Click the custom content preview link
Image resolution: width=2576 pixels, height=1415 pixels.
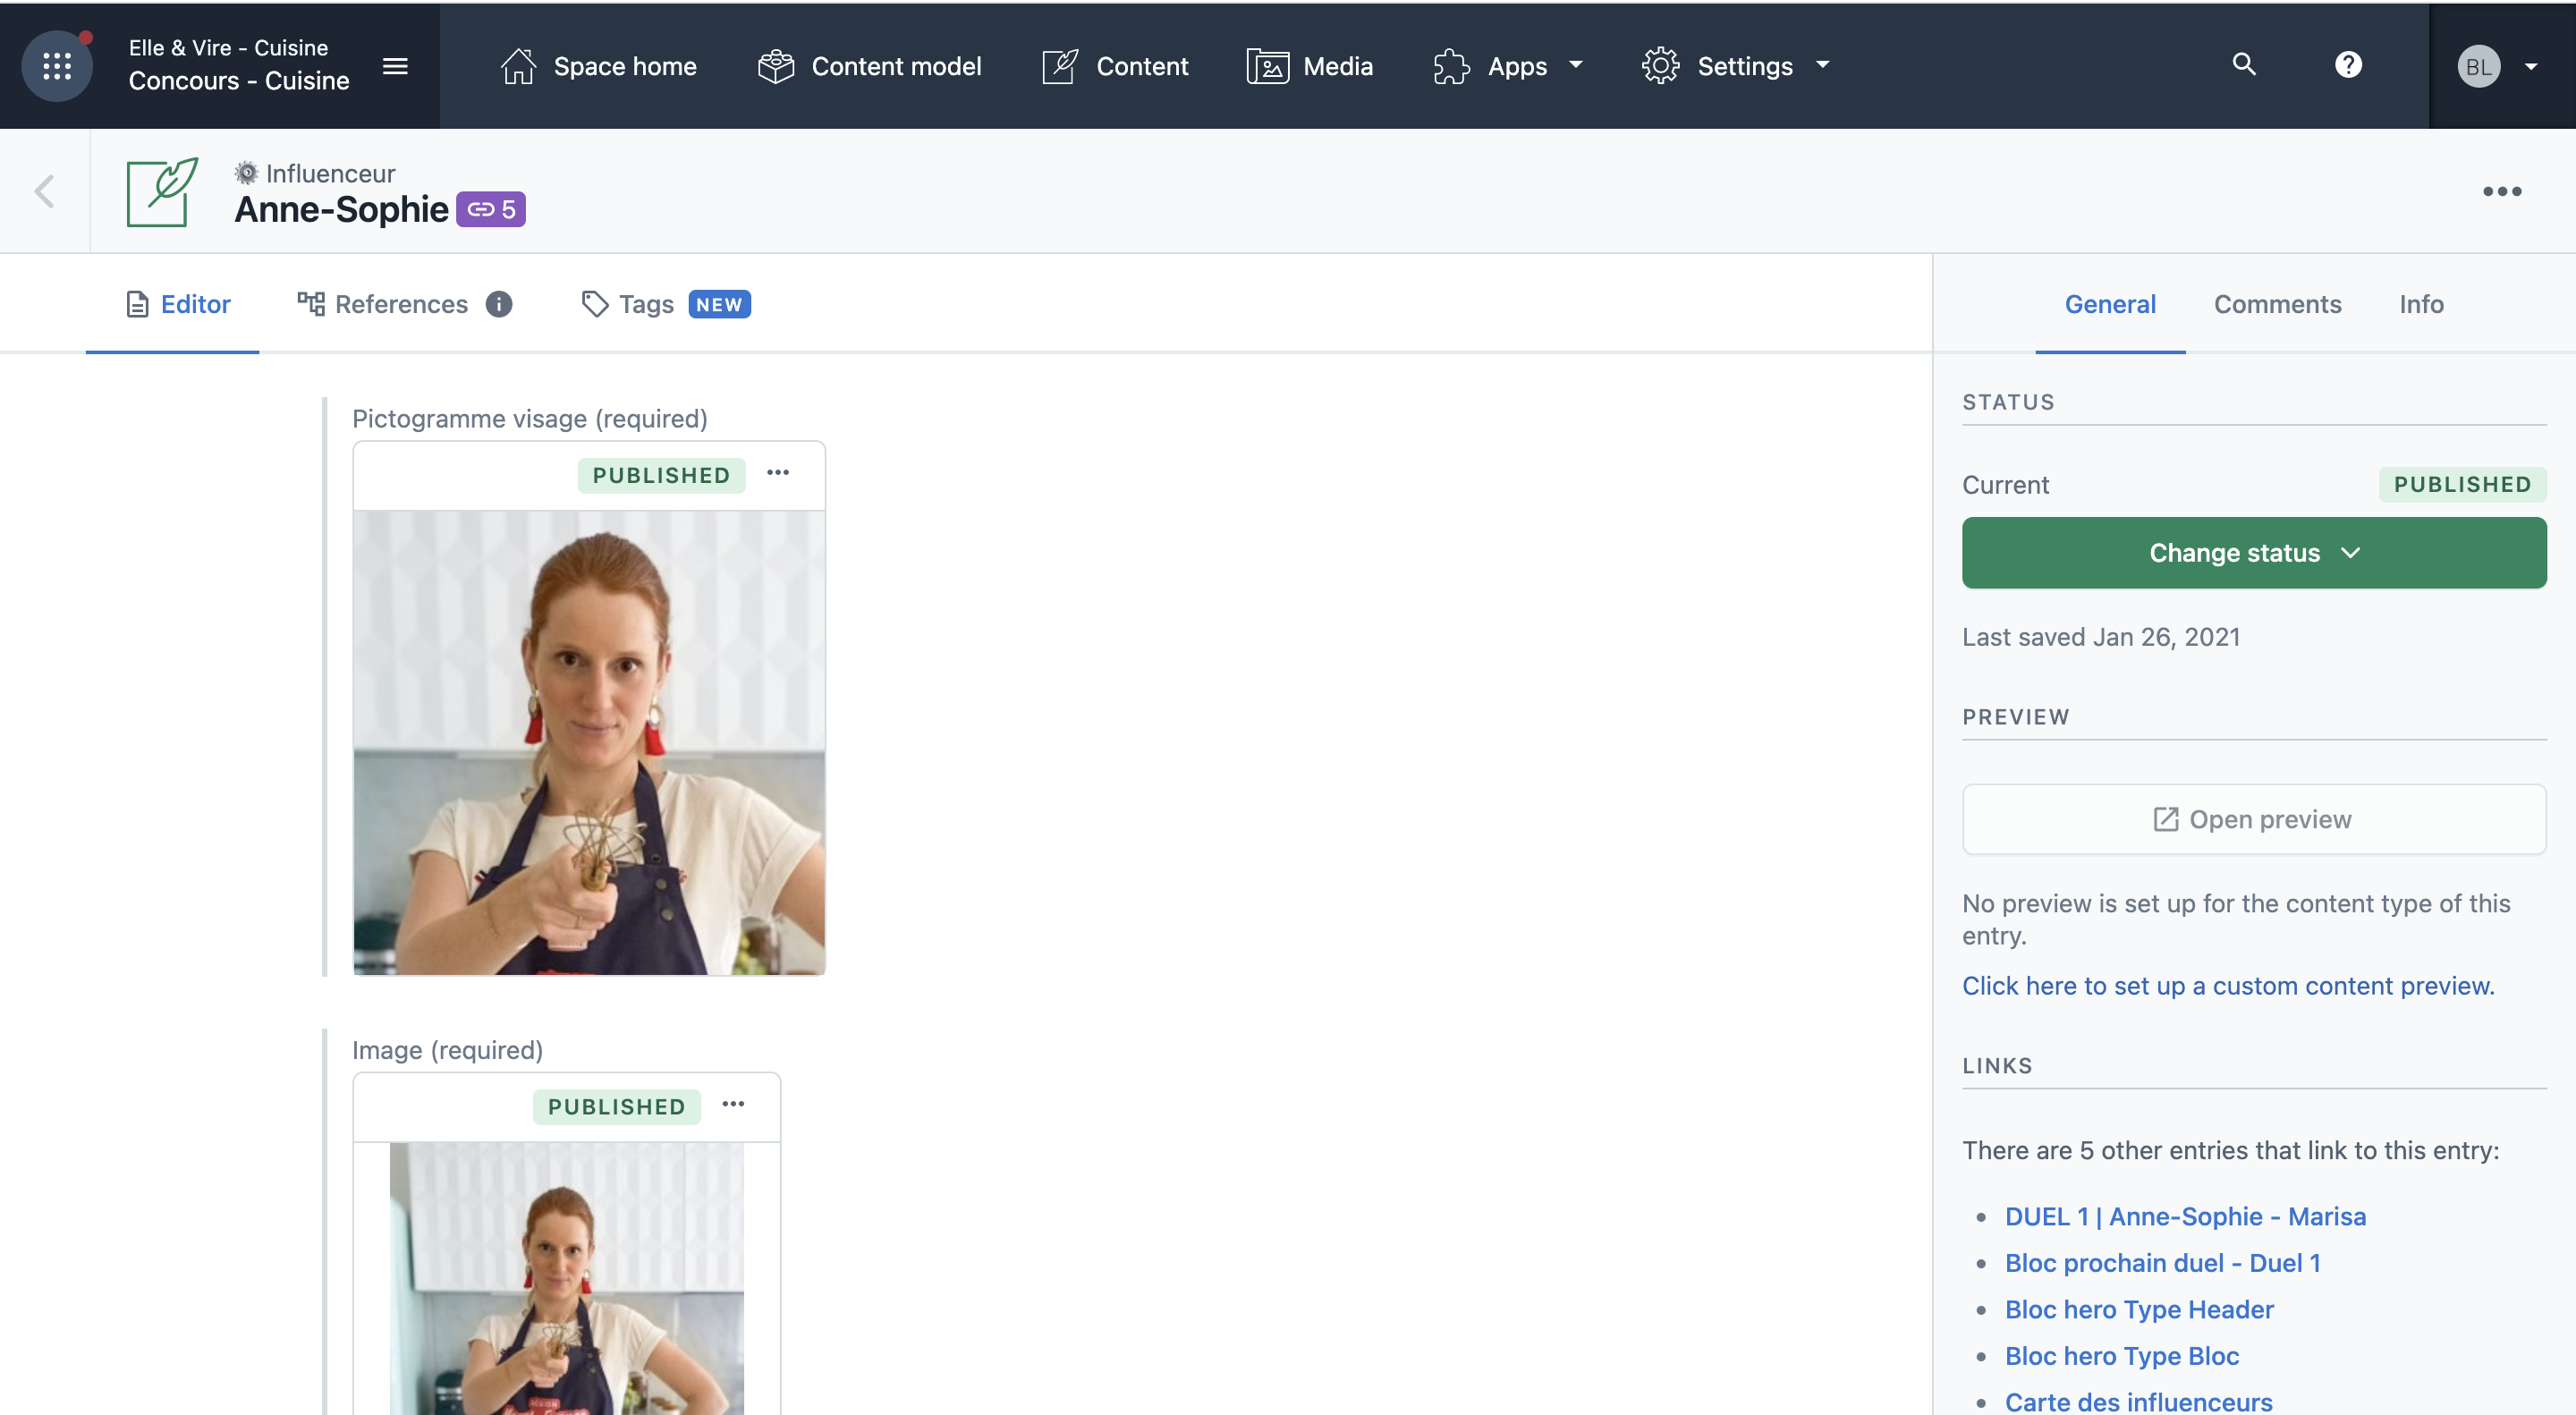[2228, 985]
